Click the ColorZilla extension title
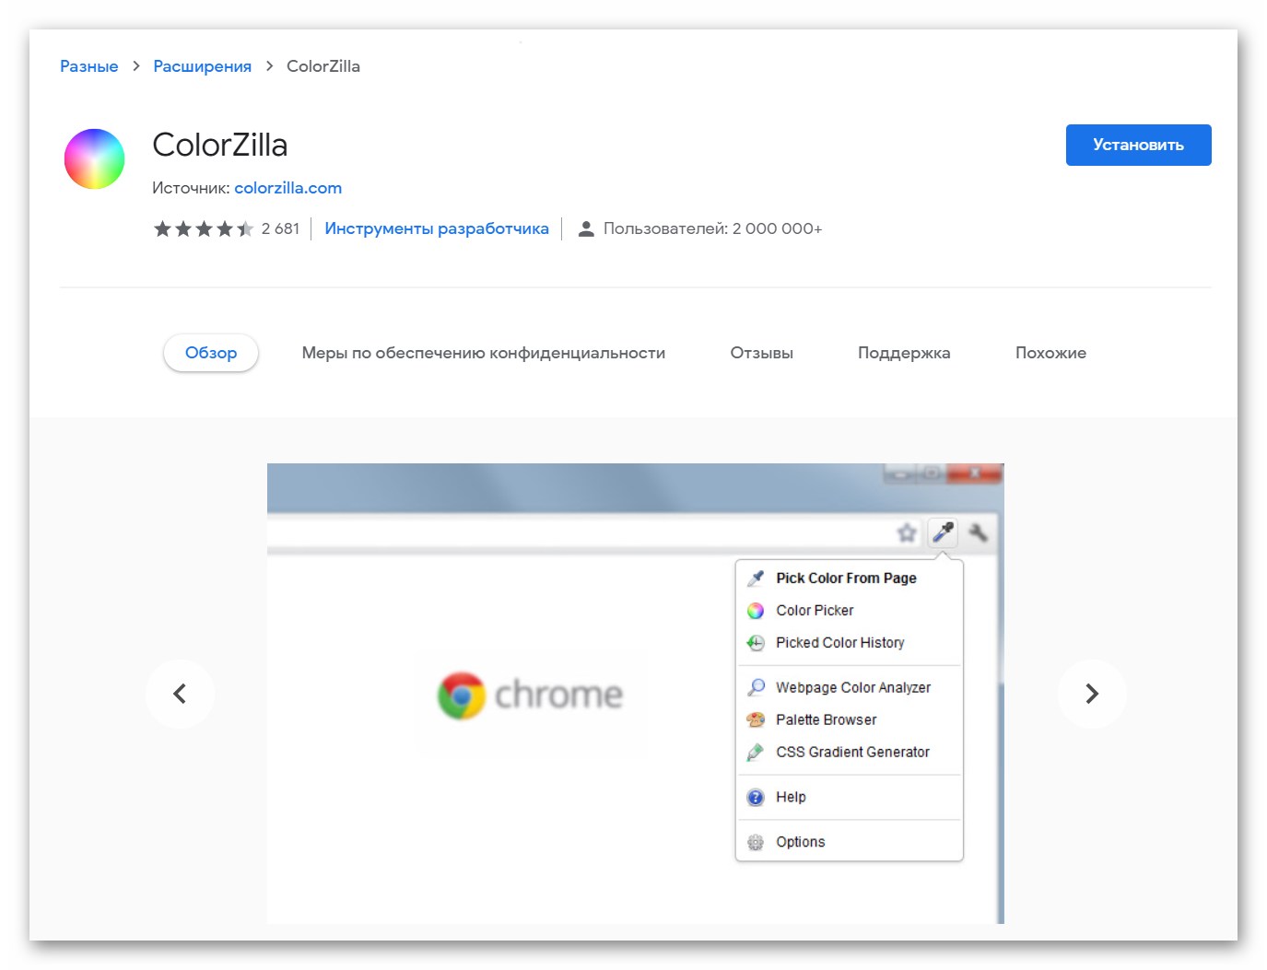The height and width of the screenshot is (970, 1267). point(220,145)
